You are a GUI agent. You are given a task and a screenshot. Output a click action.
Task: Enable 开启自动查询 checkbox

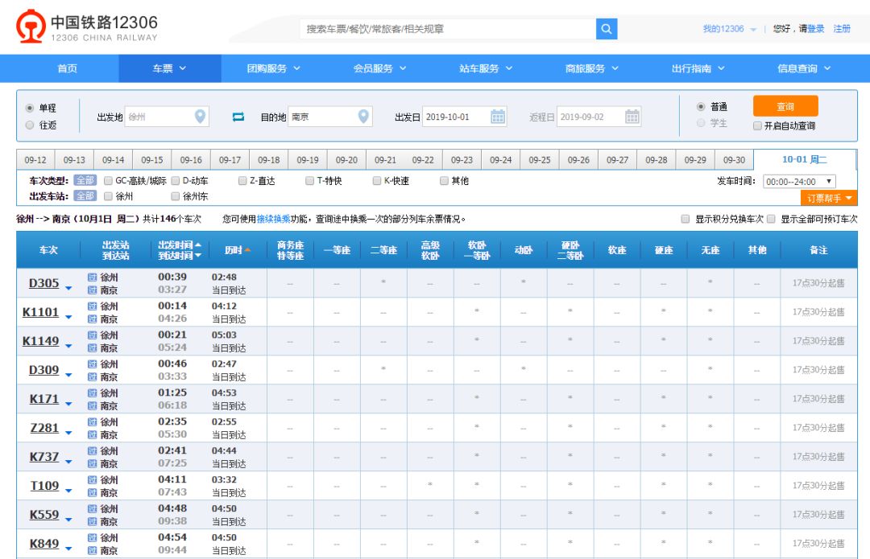pos(755,125)
